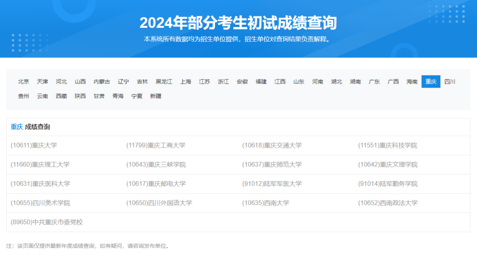The image size is (477, 256).
Task: Select the 黑龙江 tab
Action: tap(164, 82)
